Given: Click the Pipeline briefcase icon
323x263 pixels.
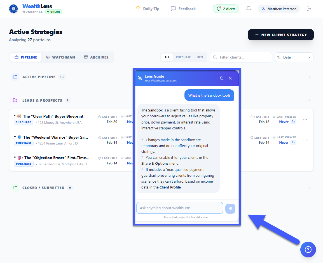Looking at the screenshot, I should click(17, 57).
